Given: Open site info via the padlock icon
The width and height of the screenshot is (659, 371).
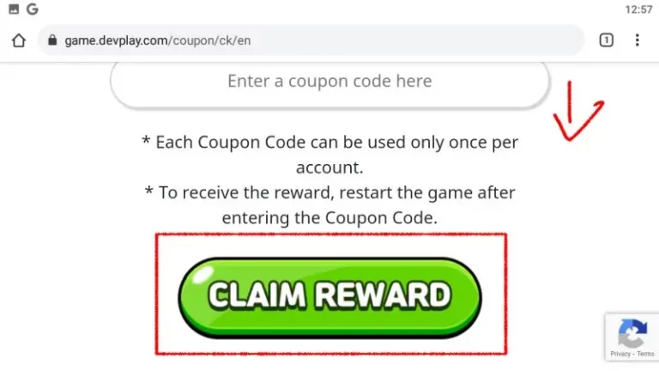Looking at the screenshot, I should [52, 40].
